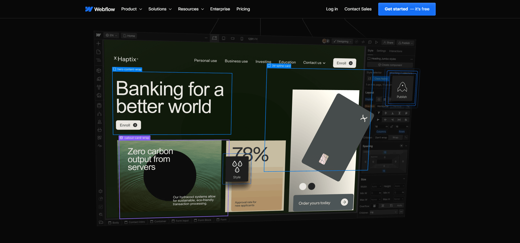The height and width of the screenshot is (243, 520).
Task: Click the Get started it's free button
Action: pyautogui.click(x=407, y=9)
